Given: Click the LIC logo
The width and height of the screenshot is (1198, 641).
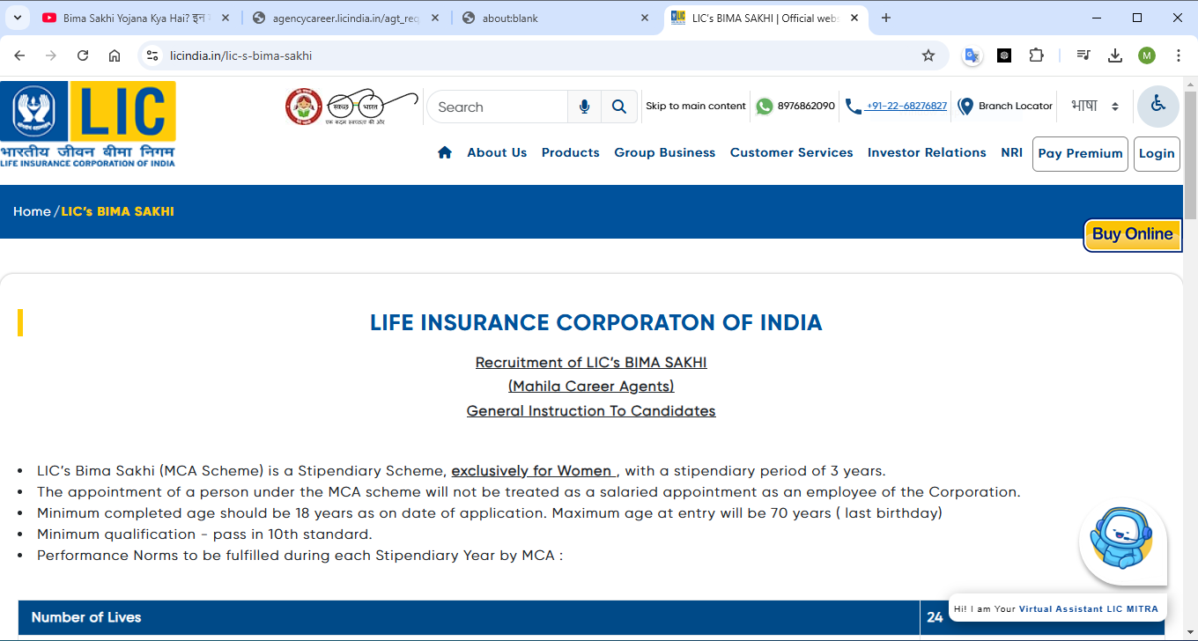Looking at the screenshot, I should pyautogui.click(x=88, y=123).
